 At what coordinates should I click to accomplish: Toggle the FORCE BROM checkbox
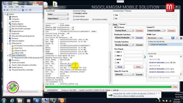(x=74, y=17)
